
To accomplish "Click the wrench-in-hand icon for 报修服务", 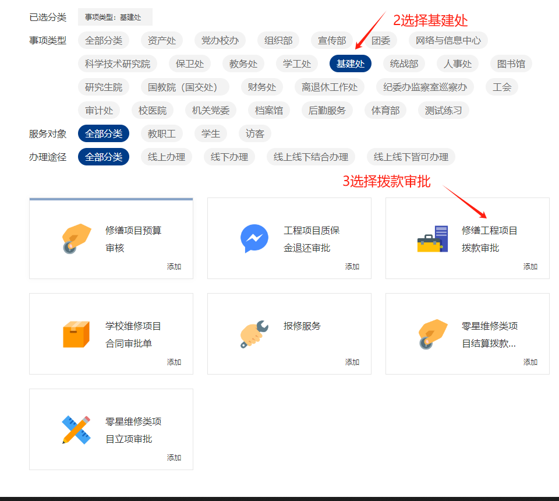I will click(254, 334).
